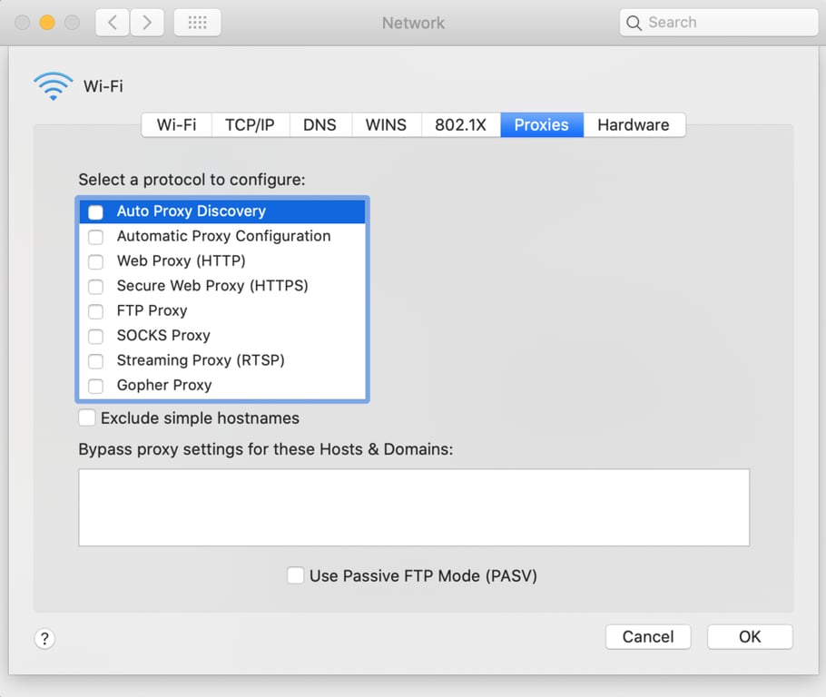This screenshot has height=697, width=826.
Task: Check the SOCKS Proxy checkbox
Action: pyautogui.click(x=95, y=336)
